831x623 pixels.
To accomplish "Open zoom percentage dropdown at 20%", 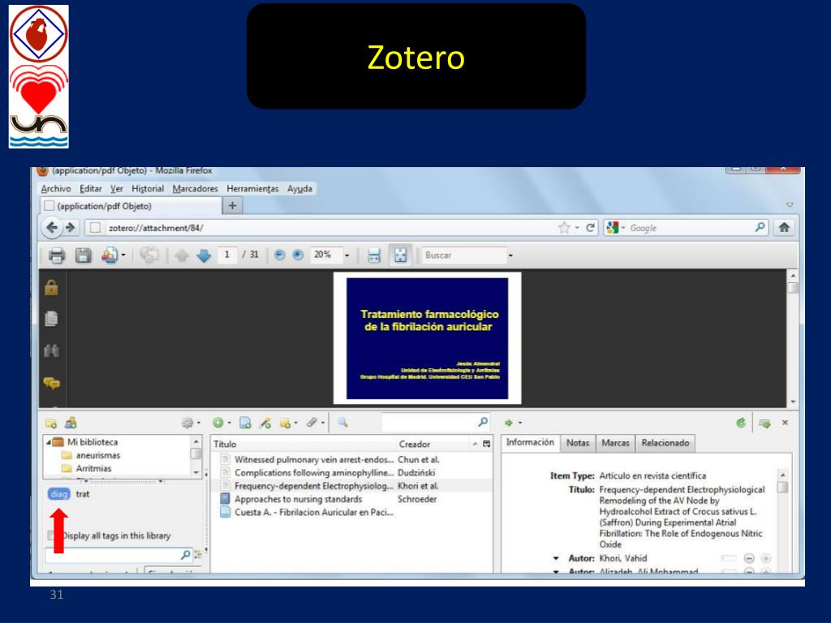I will coord(347,256).
